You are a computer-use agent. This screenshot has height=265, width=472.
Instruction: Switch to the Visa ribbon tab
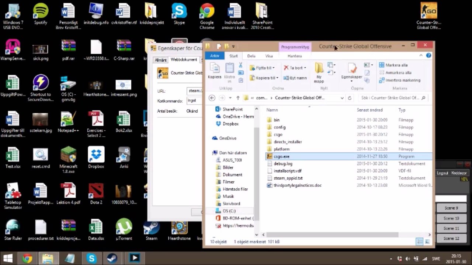pyautogui.click(x=269, y=56)
